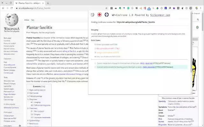
Task: Click the purple shield extension icon
Action: tap(174, 8)
